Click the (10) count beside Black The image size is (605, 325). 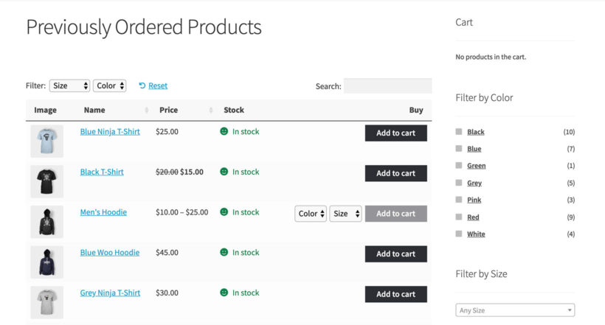(x=569, y=132)
